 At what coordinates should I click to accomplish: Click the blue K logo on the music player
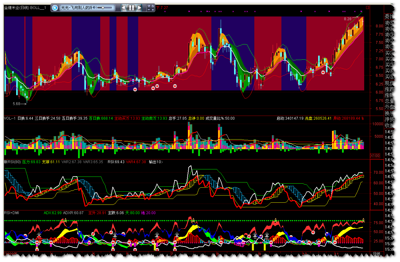[x=55, y=7]
